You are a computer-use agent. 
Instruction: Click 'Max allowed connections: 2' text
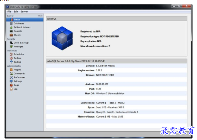(x=95, y=46)
